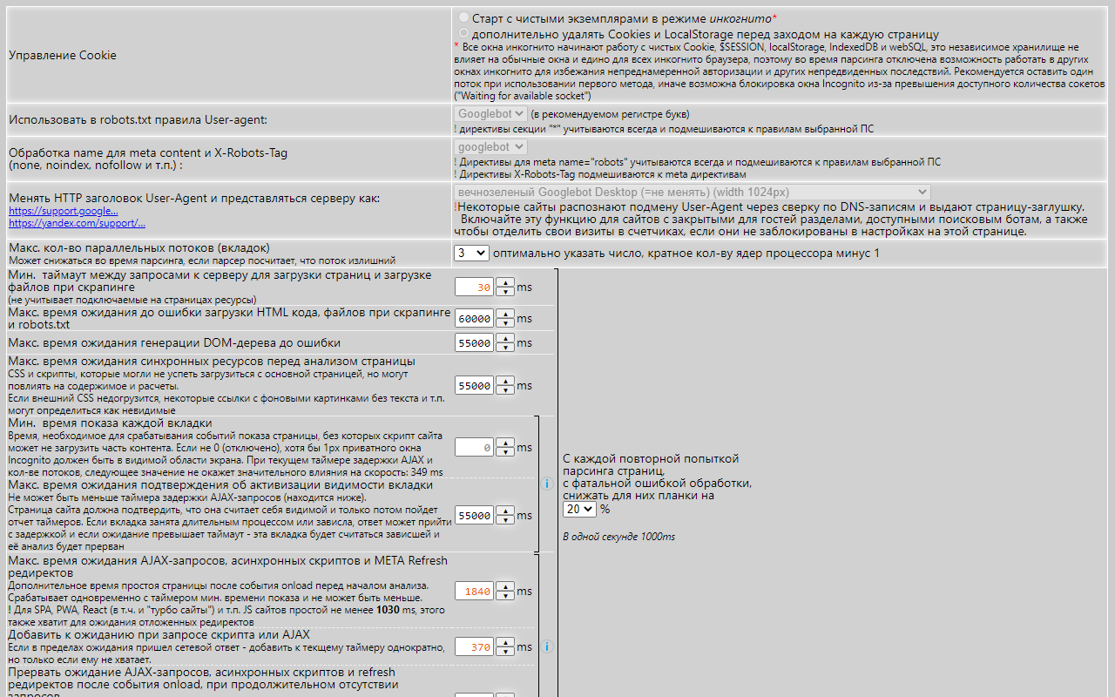Click the input field showing 370
Image resolution: width=1115 pixels, height=697 pixels.
pos(475,646)
